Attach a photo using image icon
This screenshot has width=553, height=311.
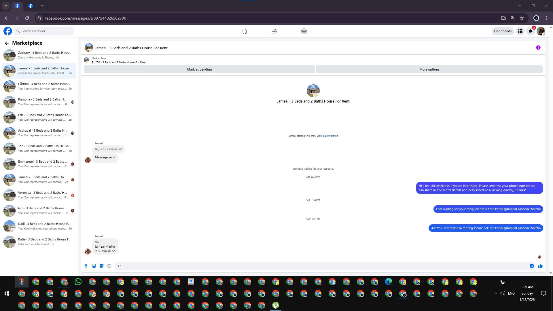point(94,266)
